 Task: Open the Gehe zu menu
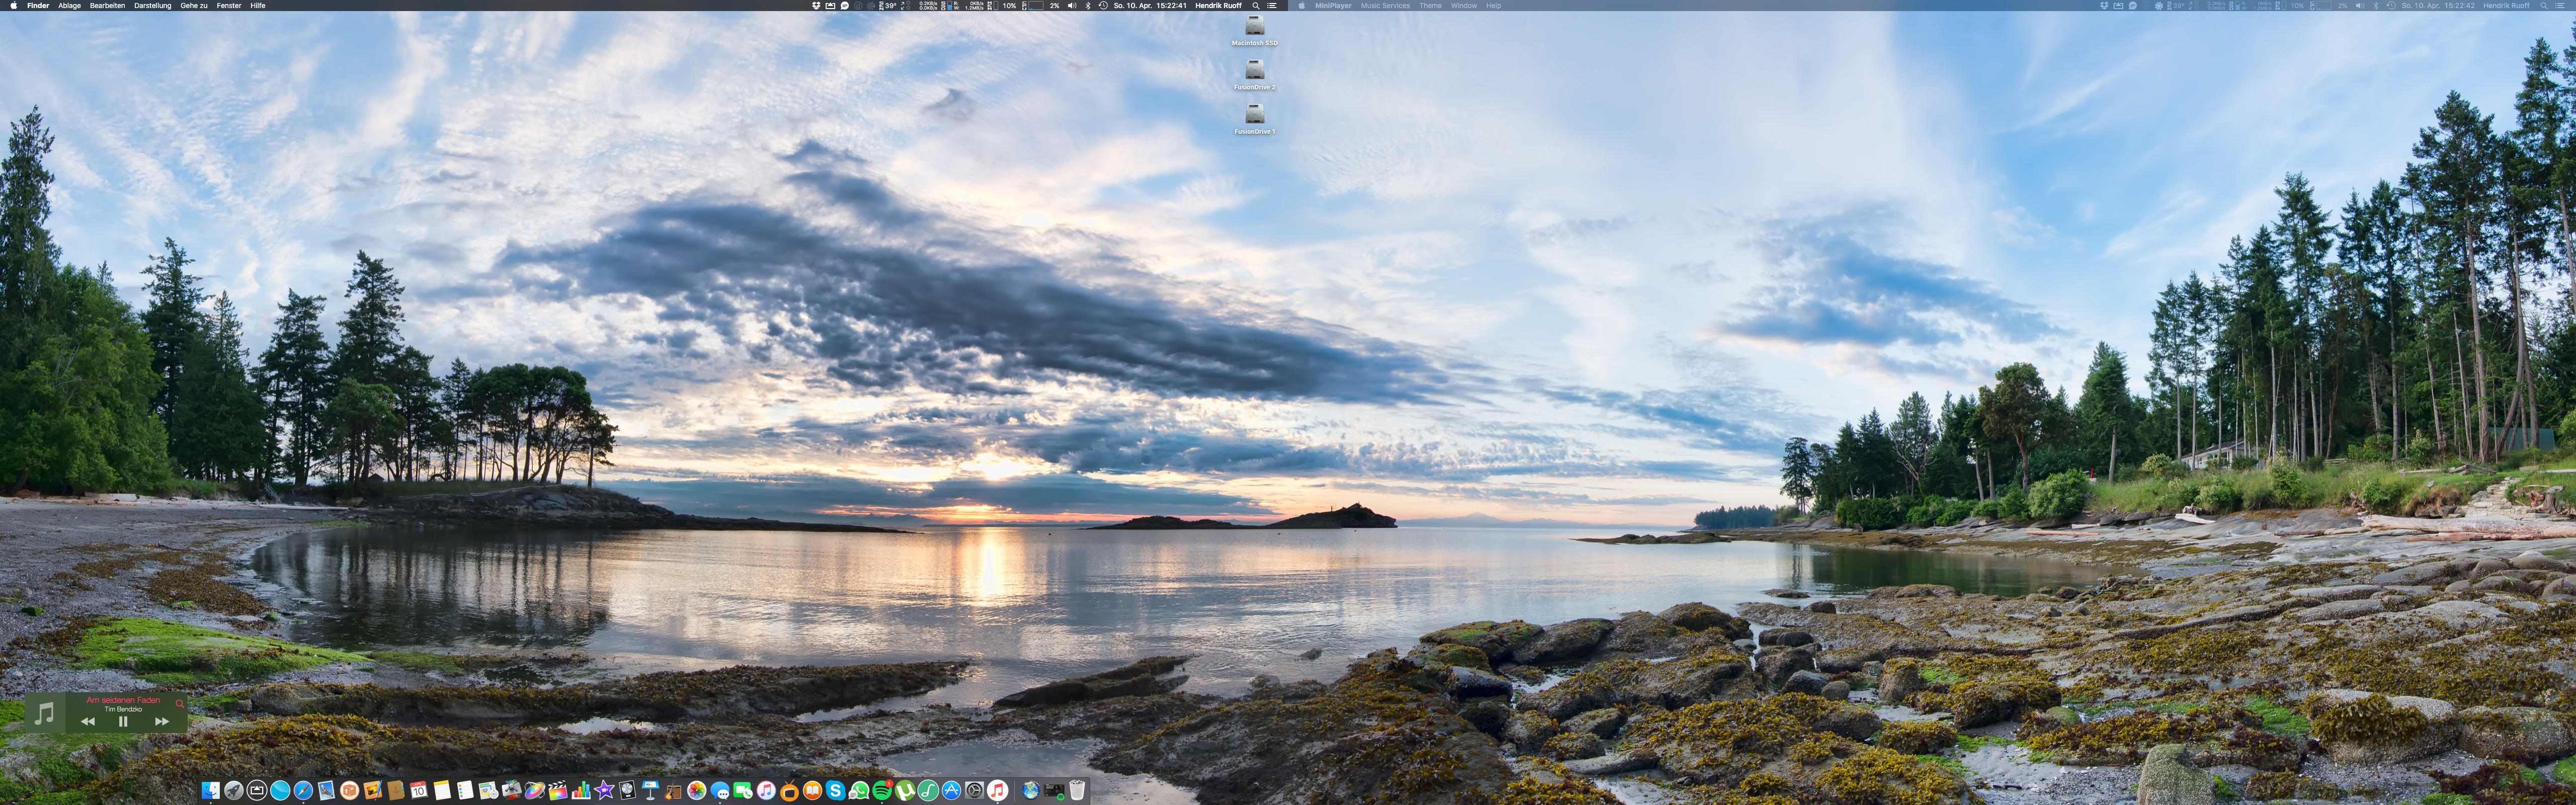(194, 5)
